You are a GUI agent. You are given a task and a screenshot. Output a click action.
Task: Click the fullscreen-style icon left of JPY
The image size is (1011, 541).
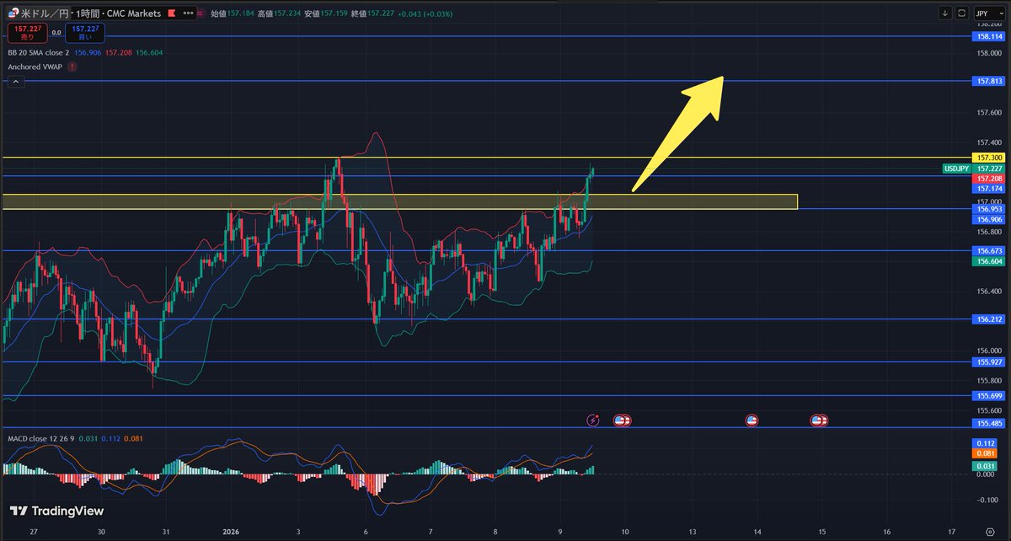click(961, 13)
